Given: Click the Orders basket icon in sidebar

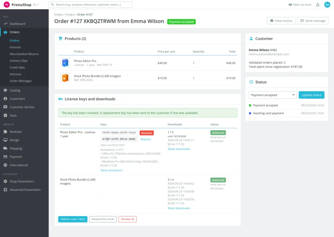Looking at the screenshot, I should (x=5, y=32).
